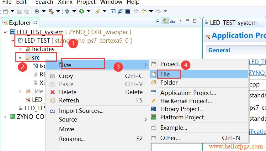
Task: Click the New wizard toolbar icon
Action: [5, 11]
